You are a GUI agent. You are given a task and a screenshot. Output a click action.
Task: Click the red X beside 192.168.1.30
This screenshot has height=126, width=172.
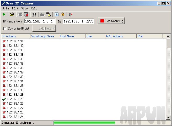click(x=4, y=90)
